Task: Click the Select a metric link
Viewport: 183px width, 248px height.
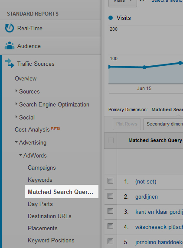Action: [x=167, y=1]
